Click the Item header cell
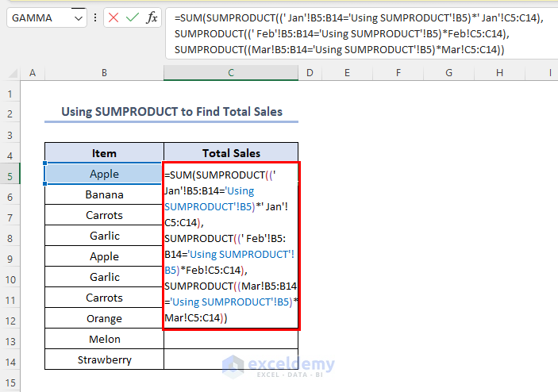Image resolution: width=558 pixels, height=392 pixels. coord(104,153)
